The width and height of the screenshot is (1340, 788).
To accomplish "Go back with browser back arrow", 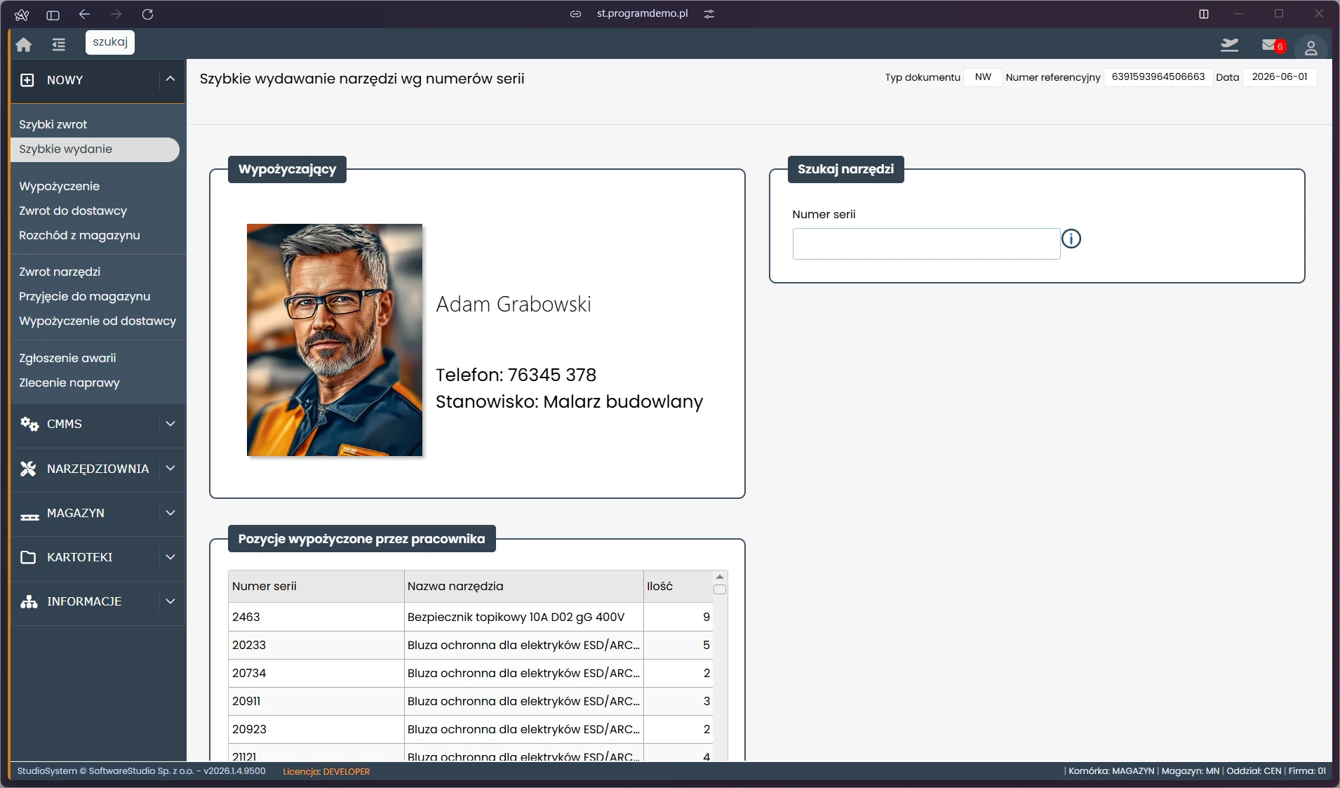I will (x=85, y=14).
